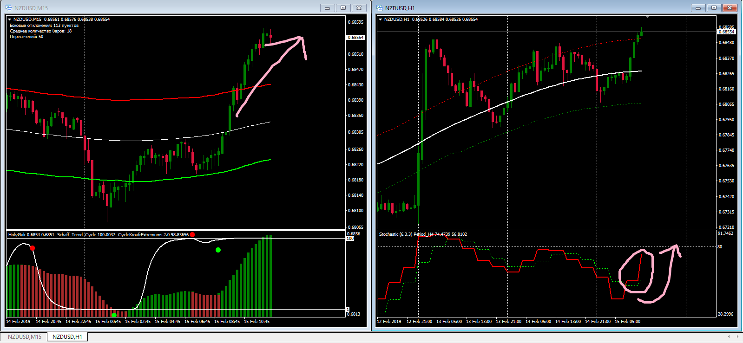Click the Schaff_Trend_Cycle 100.0037 label
The image size is (743, 343).
click(x=86, y=235)
